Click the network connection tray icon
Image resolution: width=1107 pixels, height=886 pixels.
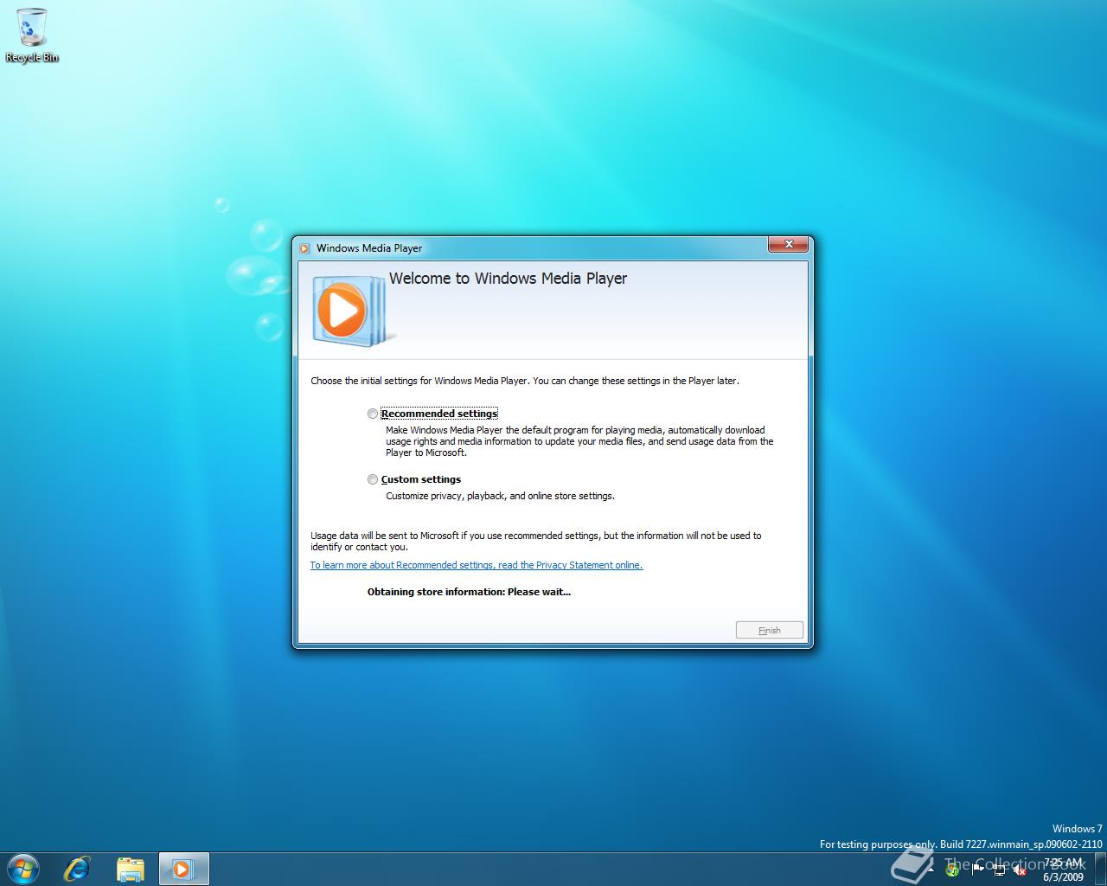click(x=1000, y=870)
